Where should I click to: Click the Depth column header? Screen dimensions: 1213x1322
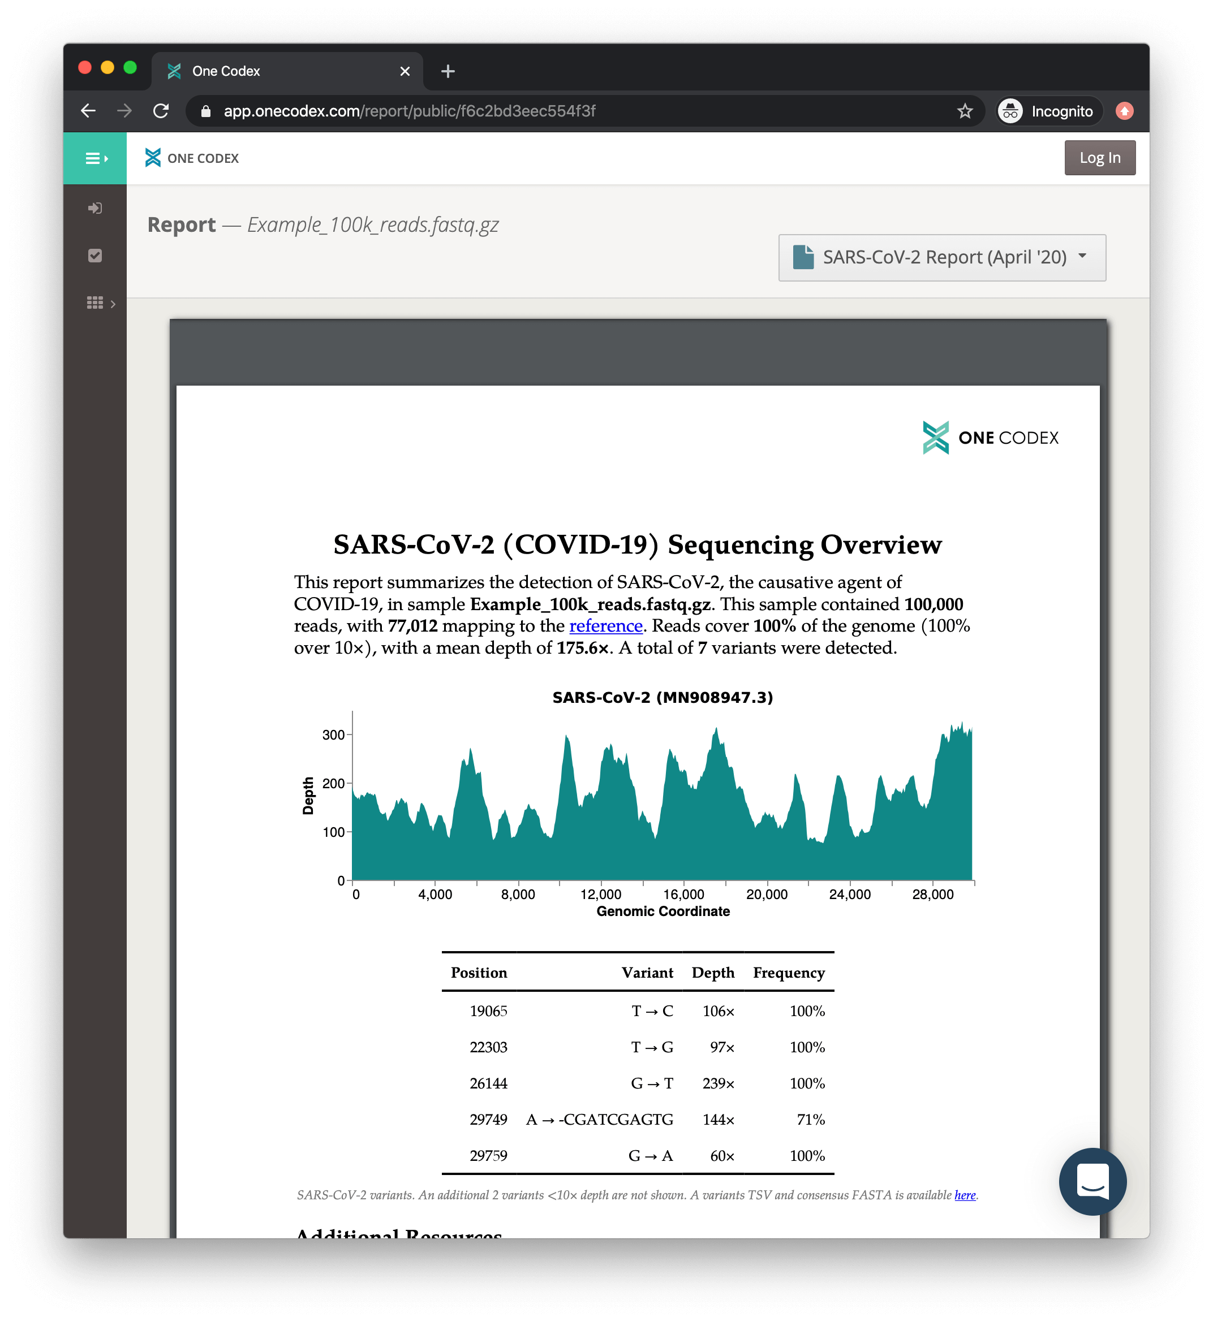pos(713,973)
